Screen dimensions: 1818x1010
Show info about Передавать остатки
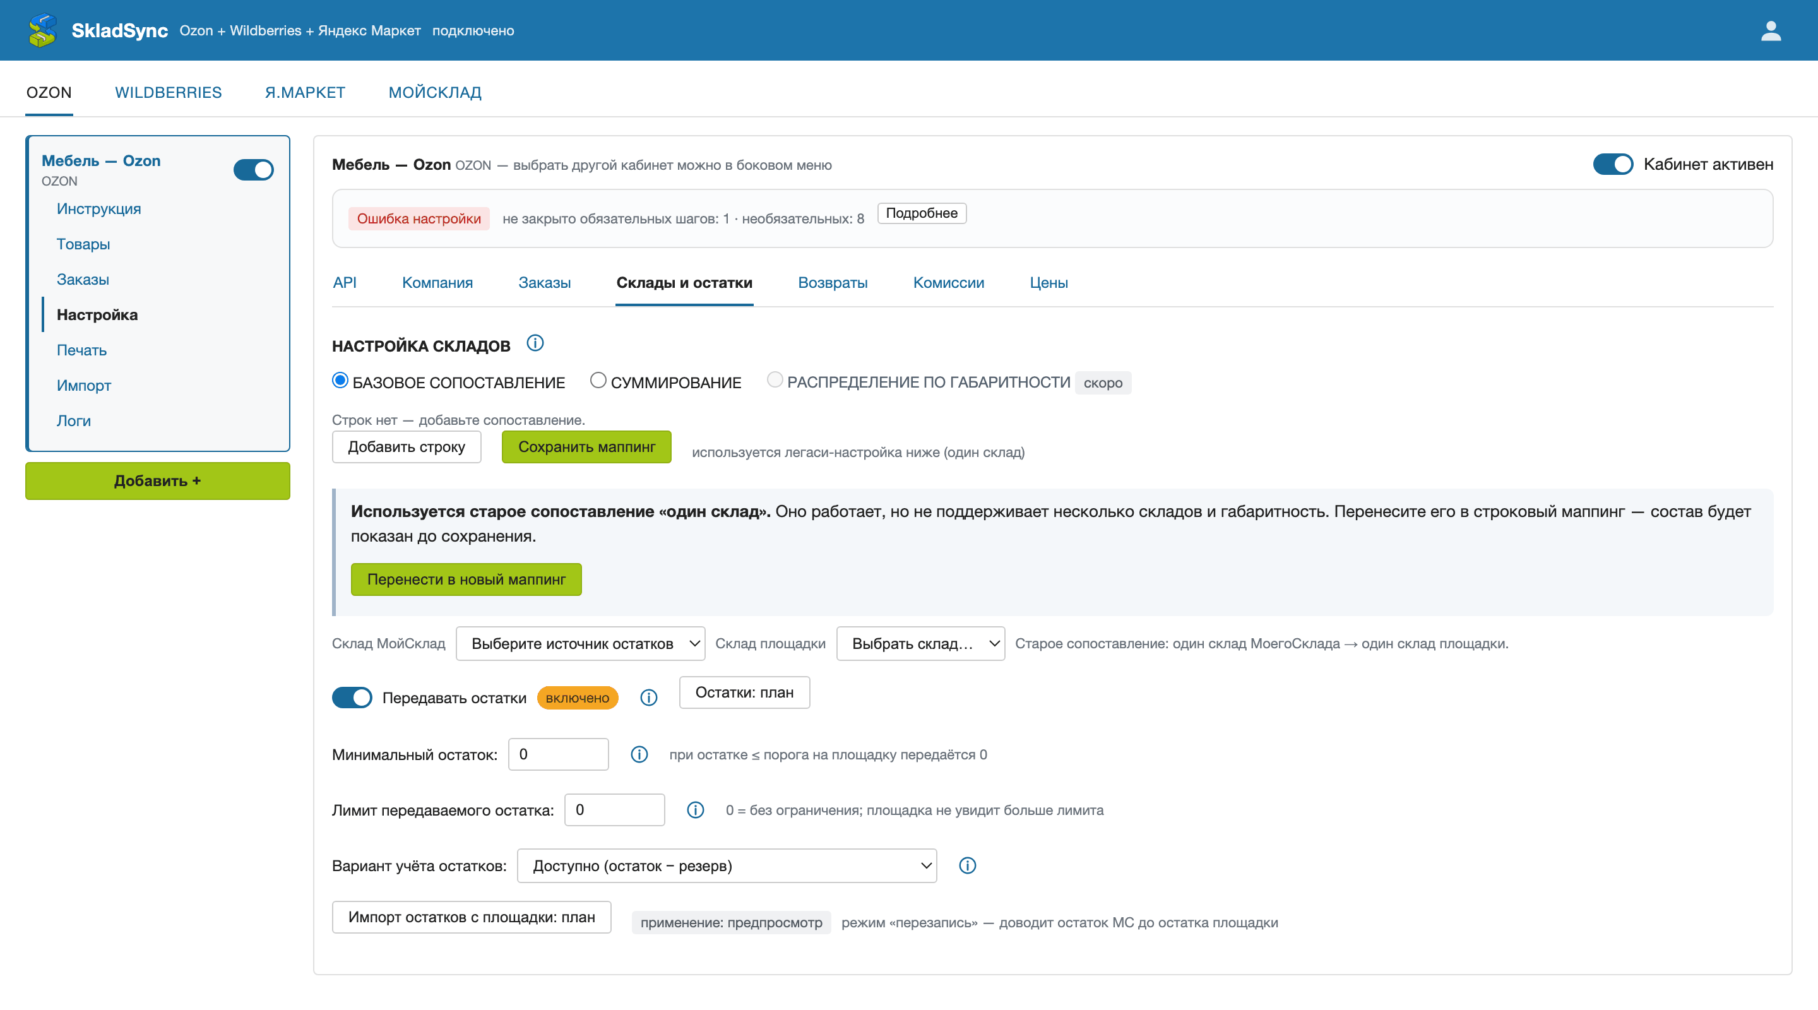[648, 698]
